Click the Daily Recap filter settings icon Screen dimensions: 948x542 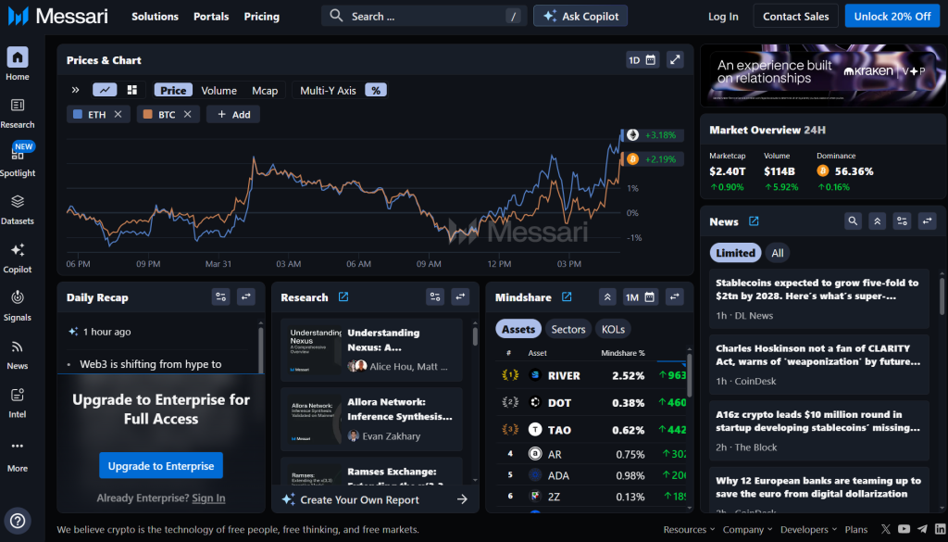coord(220,297)
